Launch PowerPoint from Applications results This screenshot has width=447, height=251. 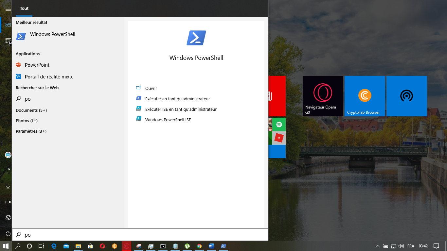pyautogui.click(x=68, y=65)
